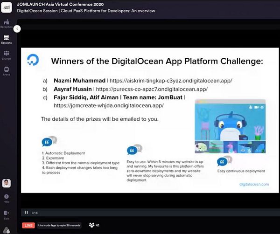Click quote bubble above Automatic Deployment list
This screenshot has height=234, width=280.
(49, 141)
